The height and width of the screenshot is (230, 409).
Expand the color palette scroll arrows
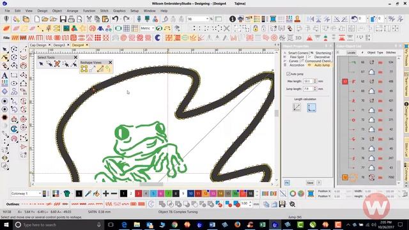point(257,194)
